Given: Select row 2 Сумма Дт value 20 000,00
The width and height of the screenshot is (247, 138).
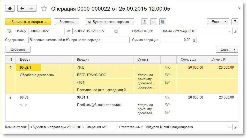Looking at the screenshot, I should [x=192, y=97].
